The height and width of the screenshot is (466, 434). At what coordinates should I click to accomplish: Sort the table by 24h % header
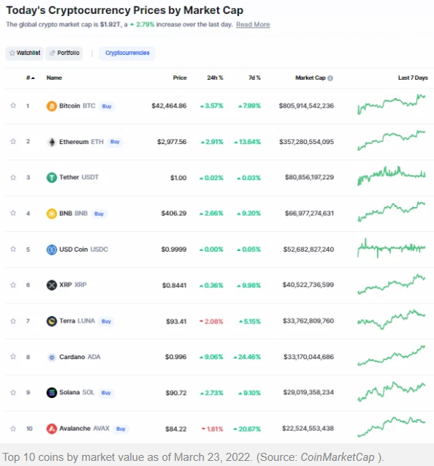coord(215,78)
